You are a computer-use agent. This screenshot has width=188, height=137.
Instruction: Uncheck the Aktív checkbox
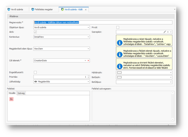[35, 32]
